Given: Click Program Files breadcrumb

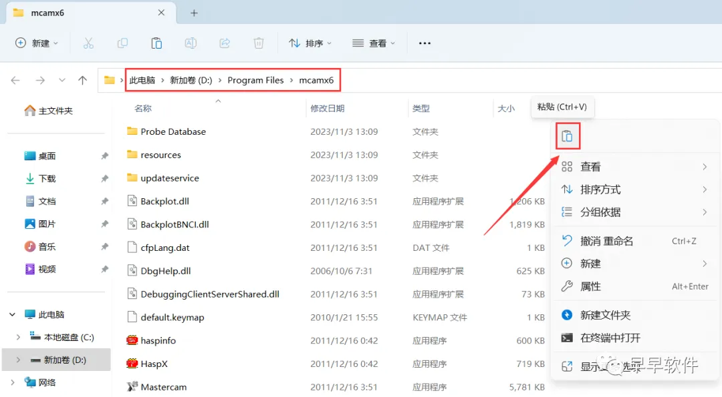Looking at the screenshot, I should (x=255, y=81).
